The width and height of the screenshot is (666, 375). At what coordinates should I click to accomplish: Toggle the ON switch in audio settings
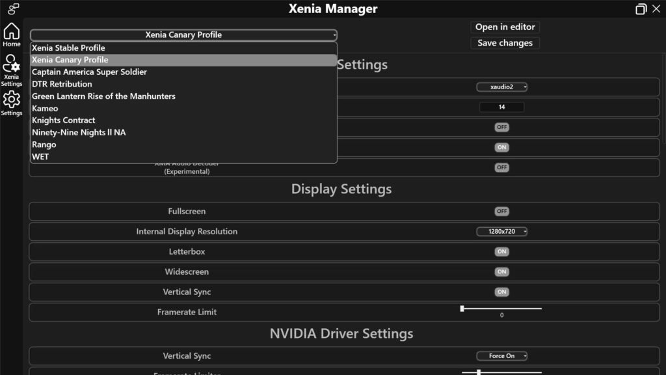(x=501, y=147)
